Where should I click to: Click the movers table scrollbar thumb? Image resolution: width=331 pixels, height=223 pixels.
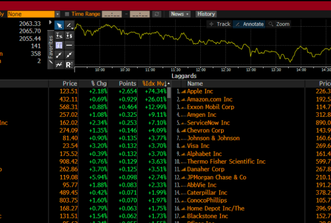pos(169,93)
